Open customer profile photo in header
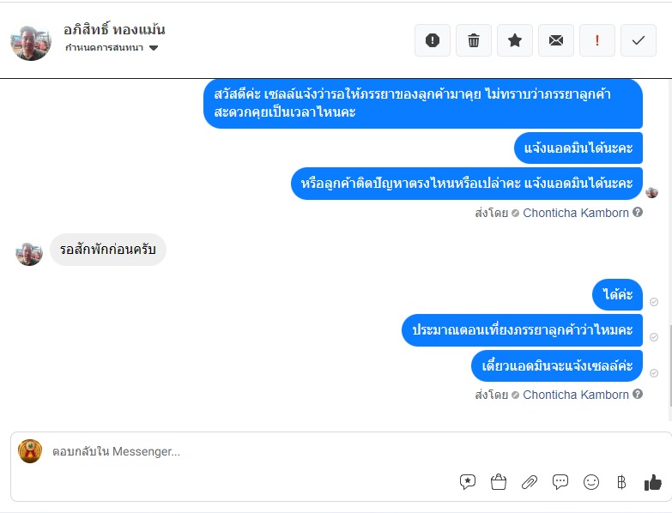The width and height of the screenshot is (672, 513). pyautogui.click(x=30, y=42)
